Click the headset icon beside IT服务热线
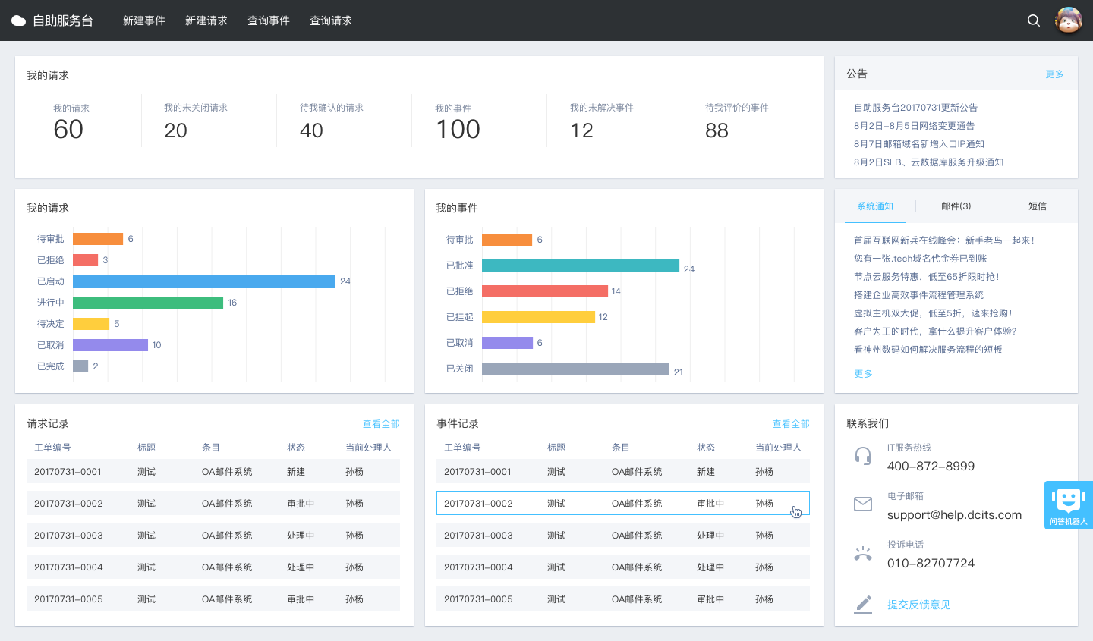 tap(863, 457)
